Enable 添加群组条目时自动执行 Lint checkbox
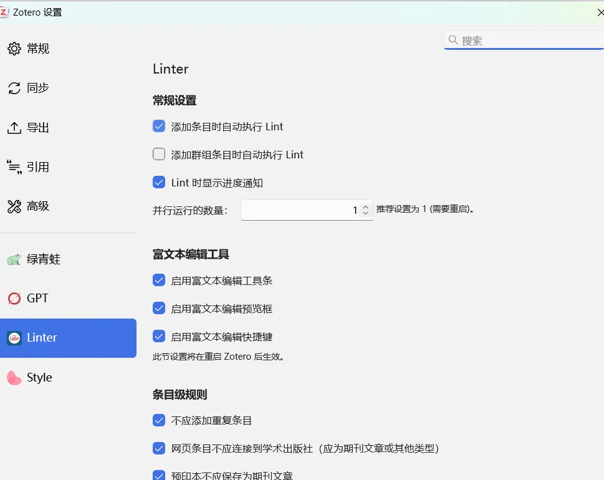Screen dimensions: 604x480 click(x=159, y=154)
